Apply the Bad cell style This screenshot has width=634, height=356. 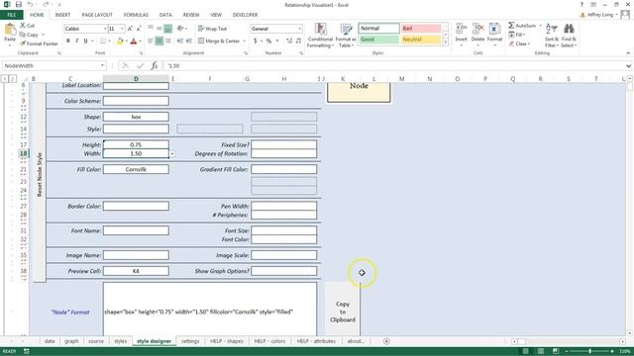point(421,29)
